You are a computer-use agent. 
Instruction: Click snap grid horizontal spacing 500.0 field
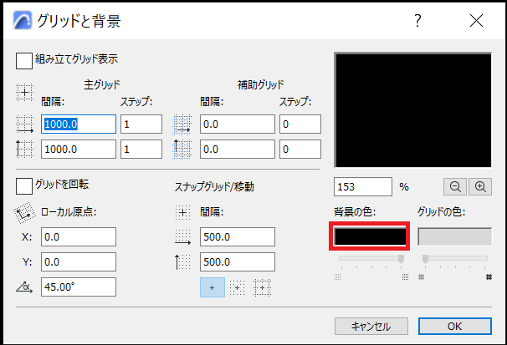pos(238,237)
